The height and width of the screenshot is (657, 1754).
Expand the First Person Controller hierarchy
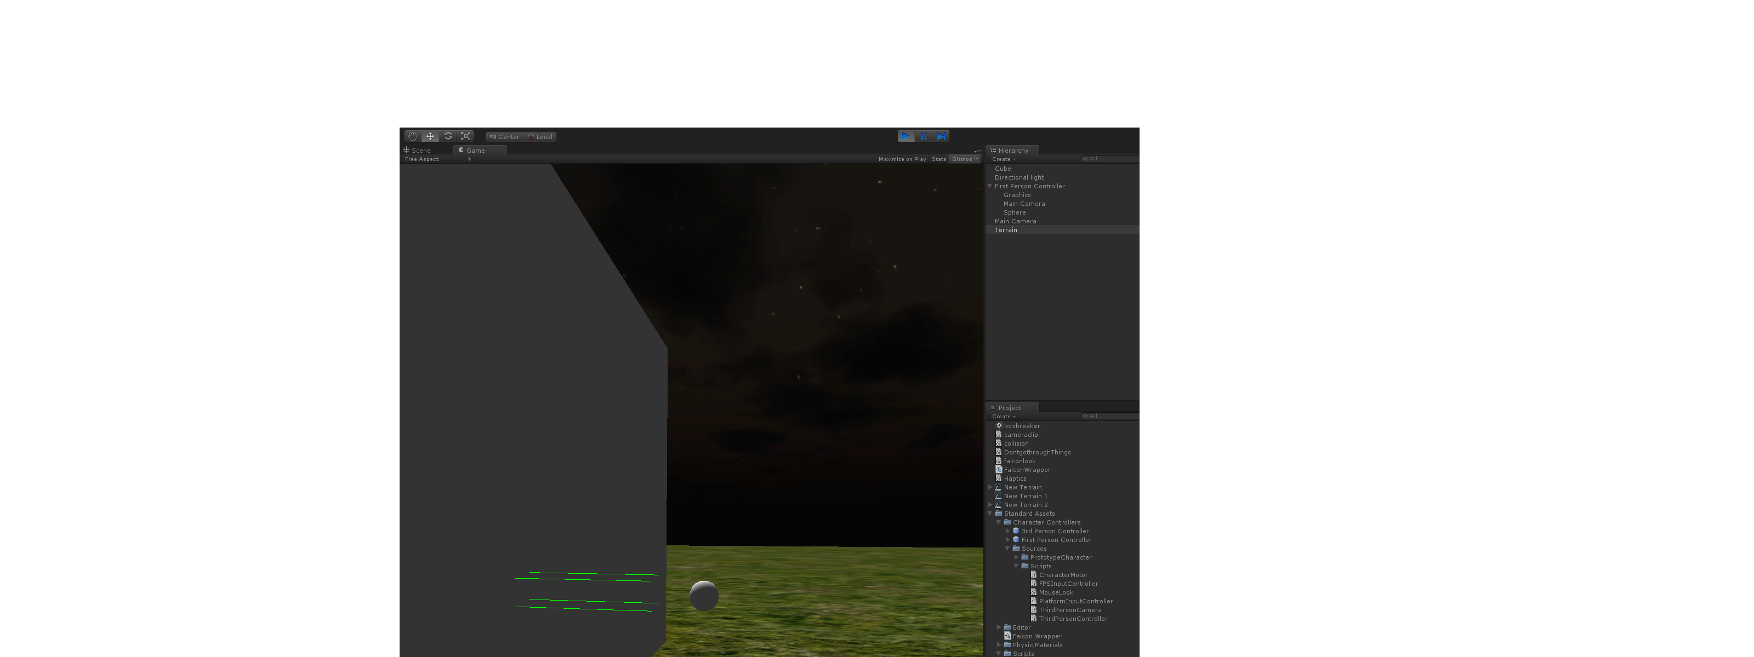point(990,186)
